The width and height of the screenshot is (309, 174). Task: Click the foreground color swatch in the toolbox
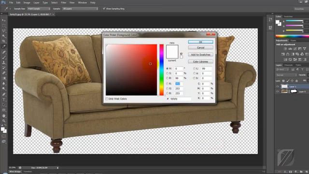coord(2,129)
